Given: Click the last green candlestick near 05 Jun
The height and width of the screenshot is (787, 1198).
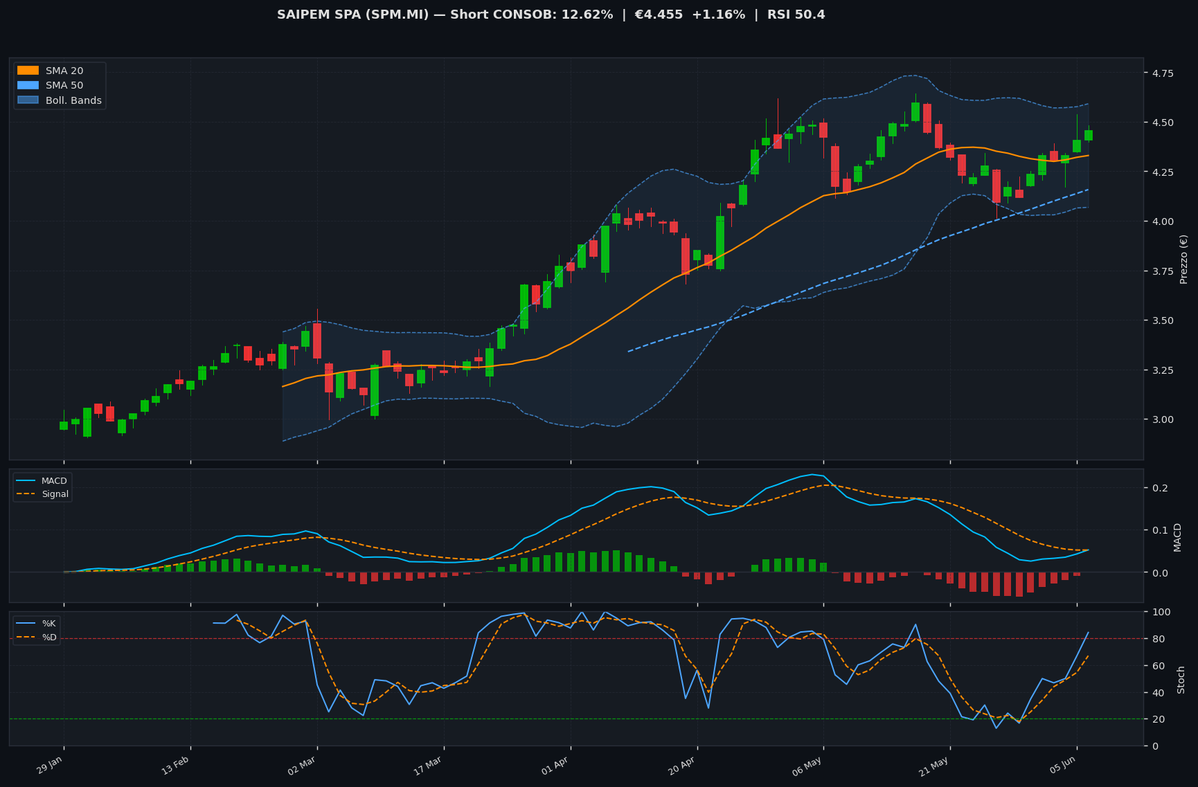Looking at the screenshot, I should point(1089,135).
